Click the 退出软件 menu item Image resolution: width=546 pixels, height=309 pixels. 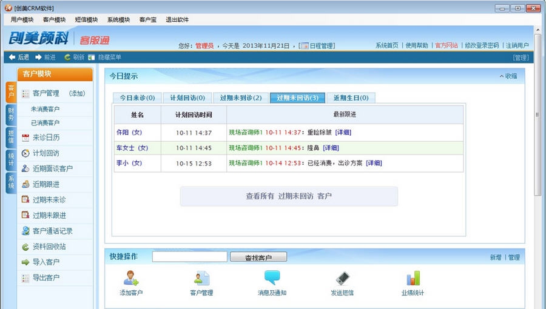pyautogui.click(x=177, y=20)
